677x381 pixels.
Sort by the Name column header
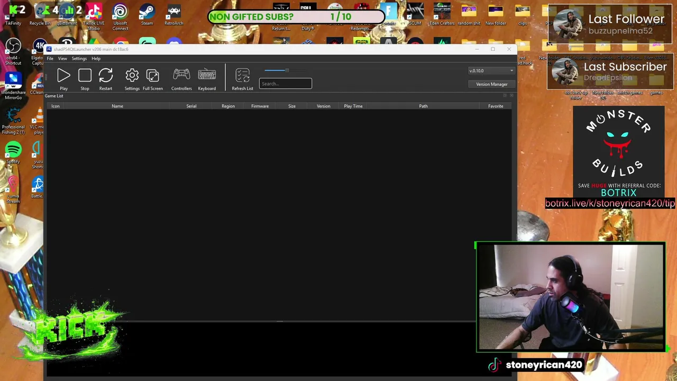click(117, 106)
